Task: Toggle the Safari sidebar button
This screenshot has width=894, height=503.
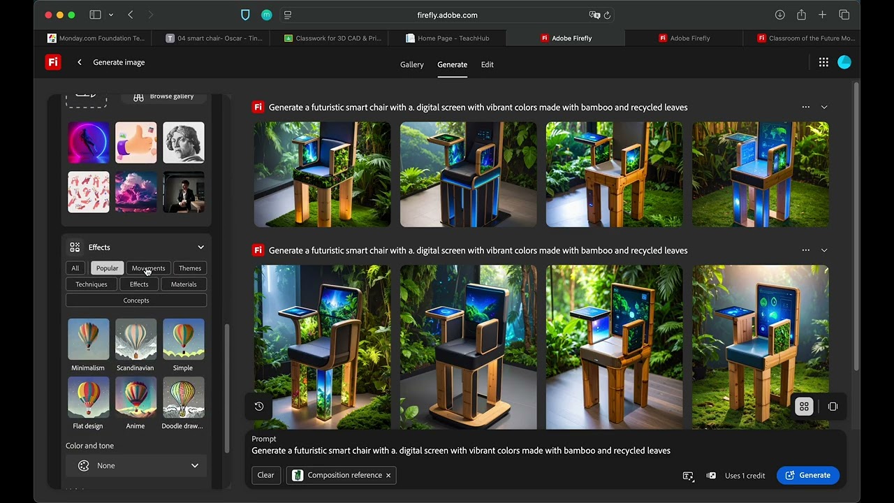Action: tap(96, 15)
